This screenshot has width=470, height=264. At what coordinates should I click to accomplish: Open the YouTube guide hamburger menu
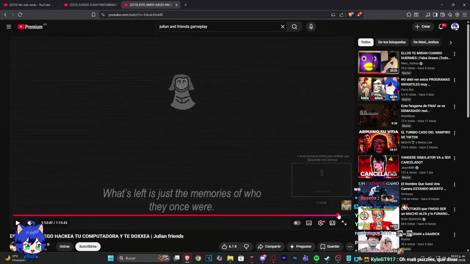(9, 26)
